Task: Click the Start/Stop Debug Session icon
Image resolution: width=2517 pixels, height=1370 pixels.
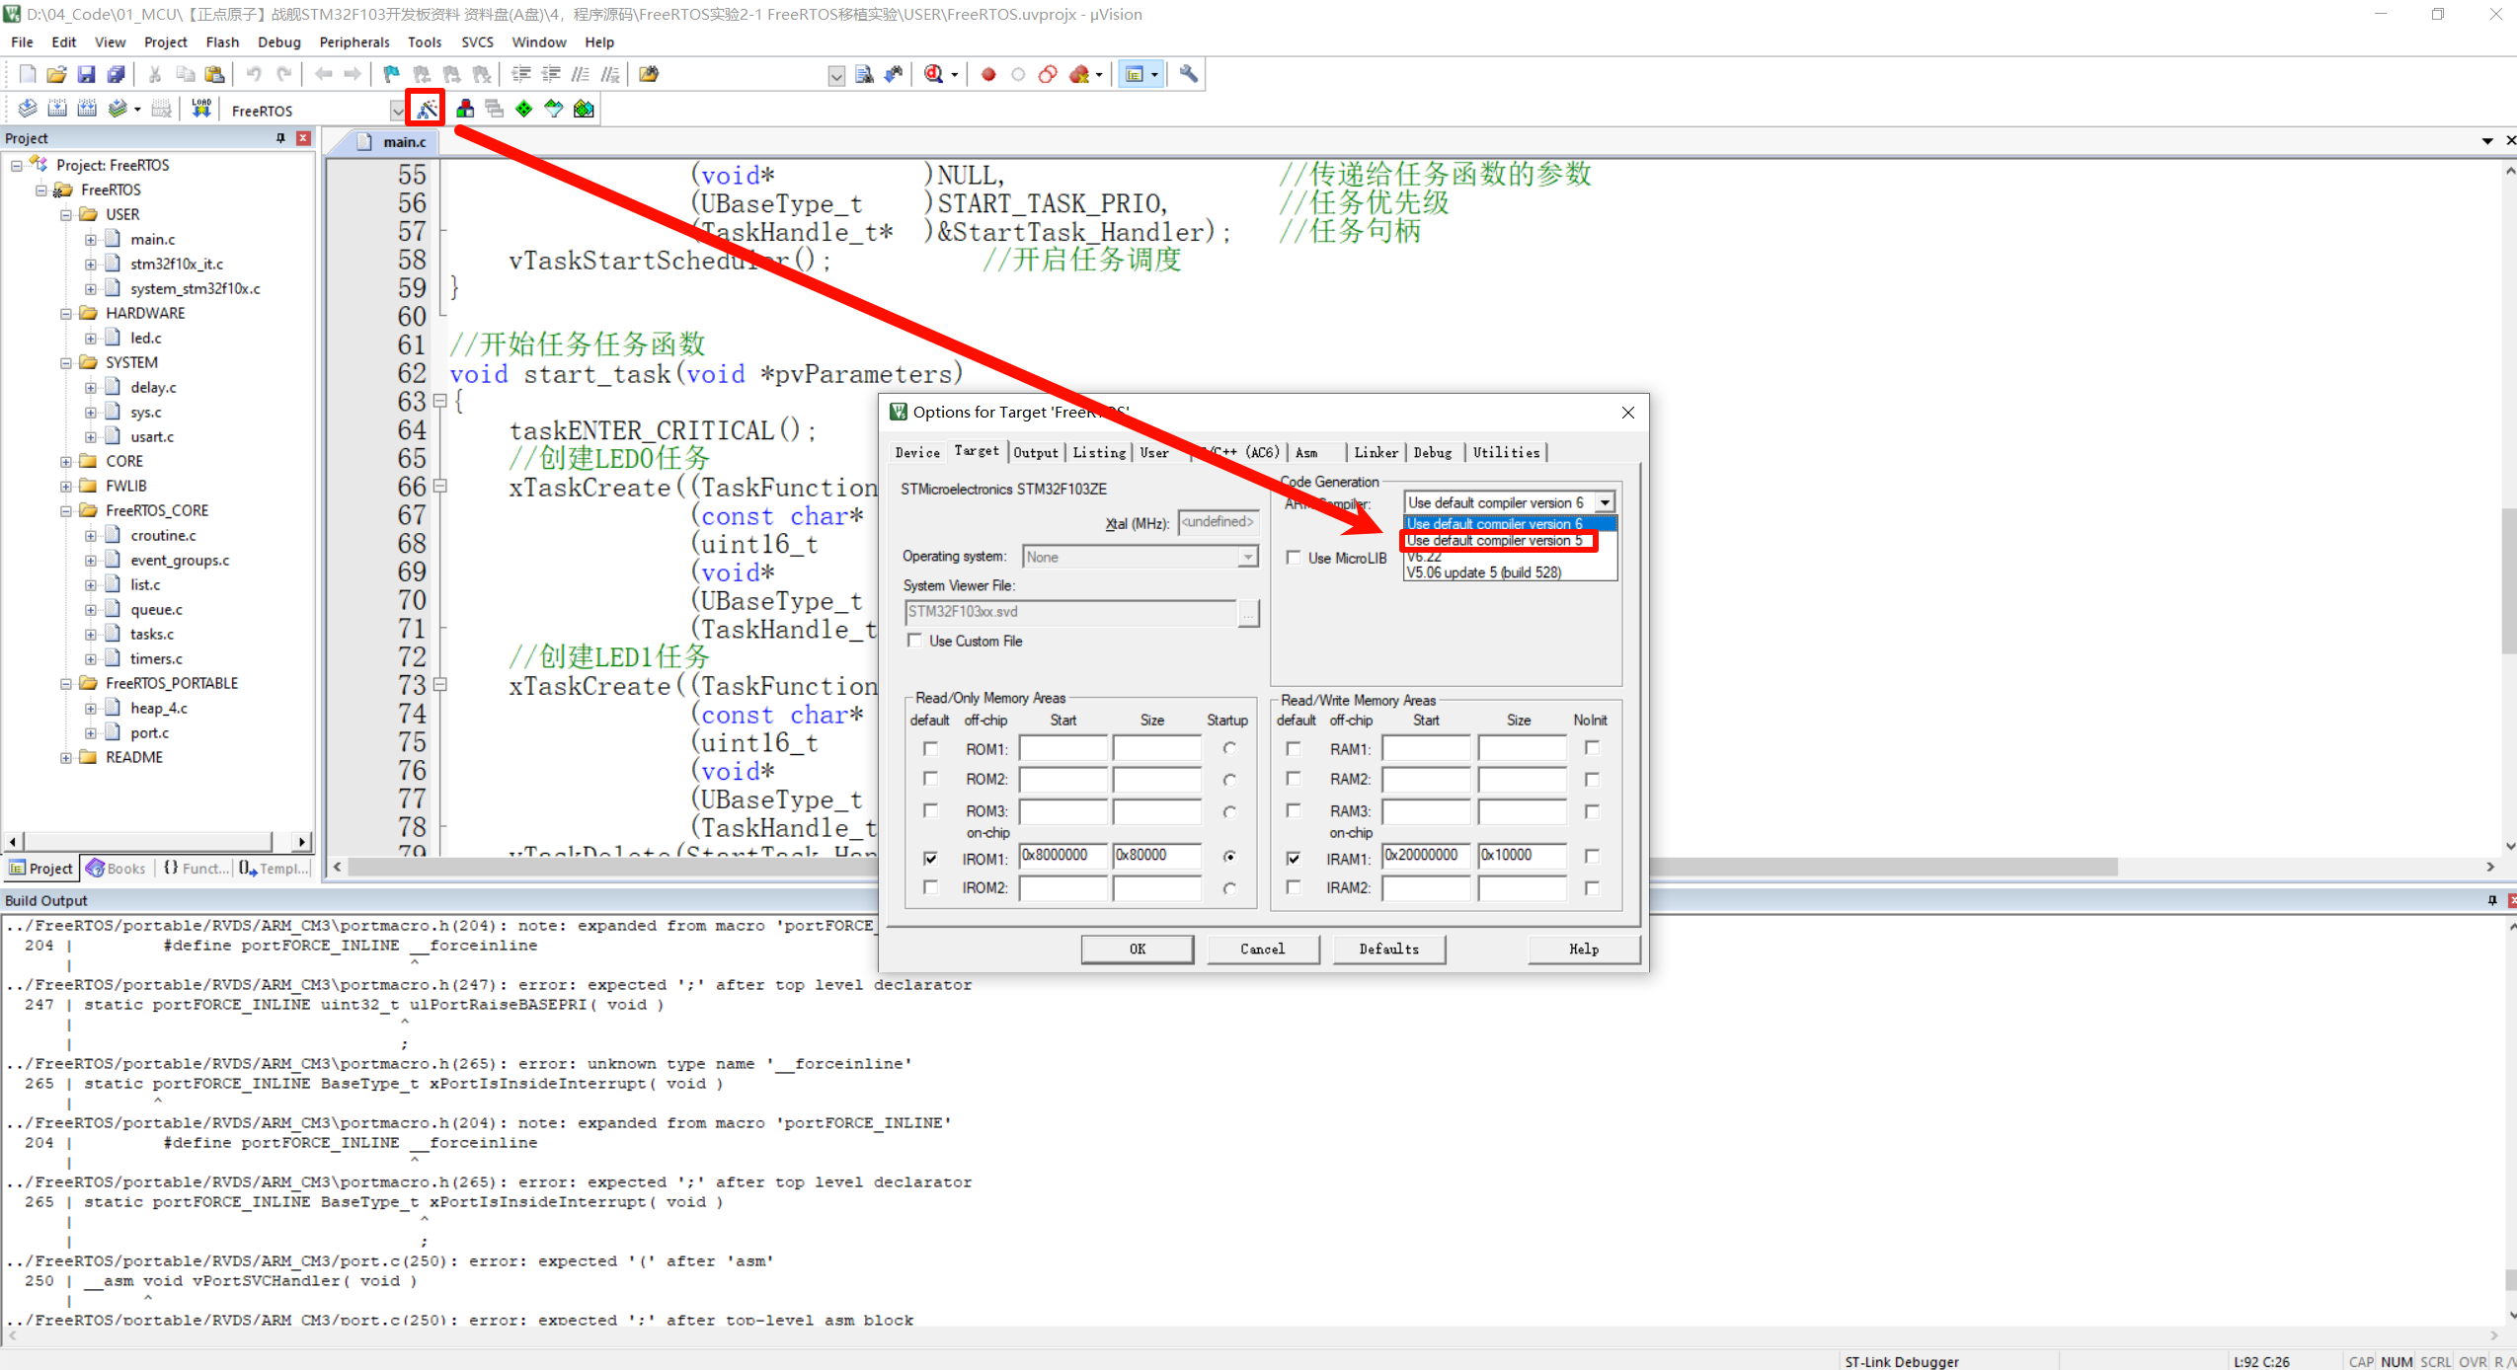Action: tap(933, 74)
